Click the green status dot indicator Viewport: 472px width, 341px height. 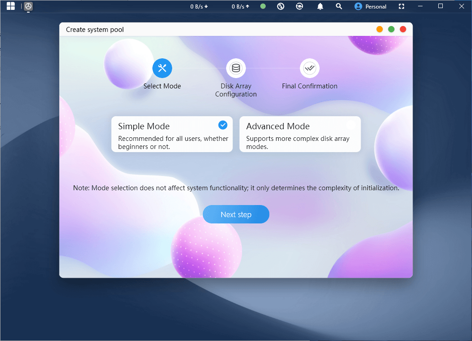263,6
